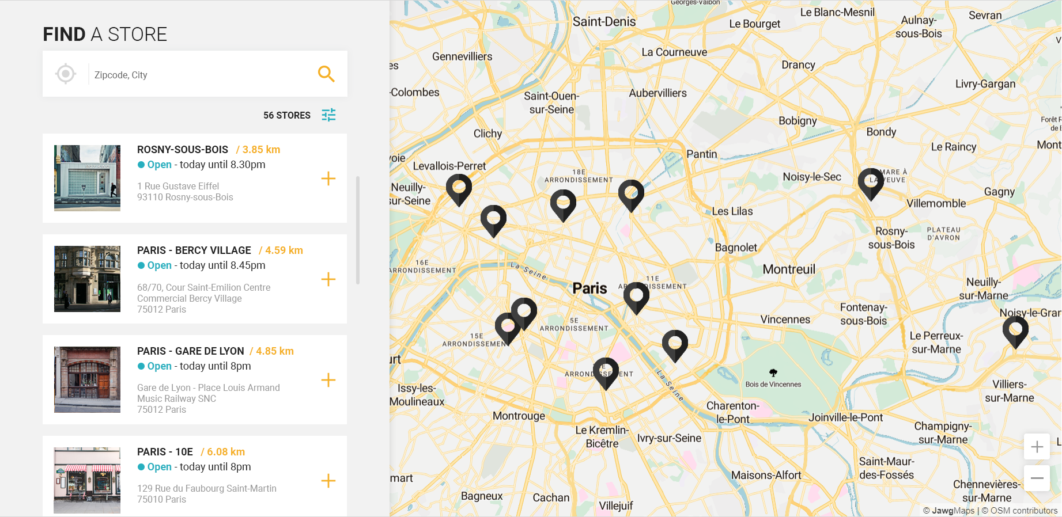
Task: Click address '1 Rue Gustave Eiffel'
Action: pyautogui.click(x=178, y=186)
